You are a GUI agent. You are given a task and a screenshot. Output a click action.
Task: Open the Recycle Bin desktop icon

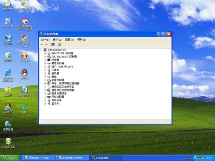8,57
